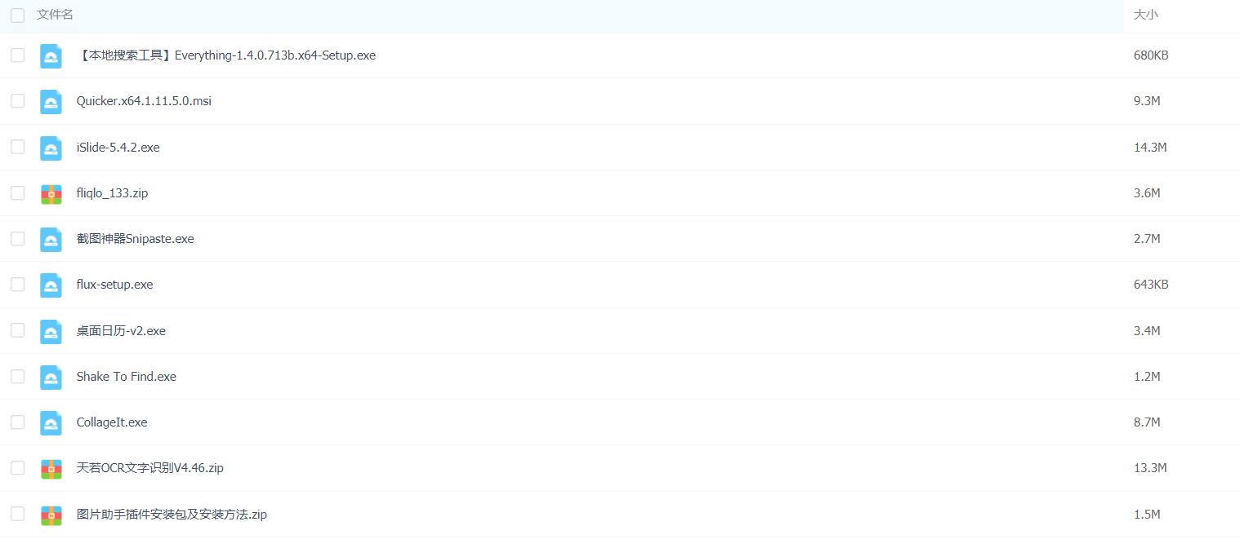The image size is (1240, 548).
Task: Open the 天若OCR文字识别V4.46.zip file name
Action: (150, 468)
